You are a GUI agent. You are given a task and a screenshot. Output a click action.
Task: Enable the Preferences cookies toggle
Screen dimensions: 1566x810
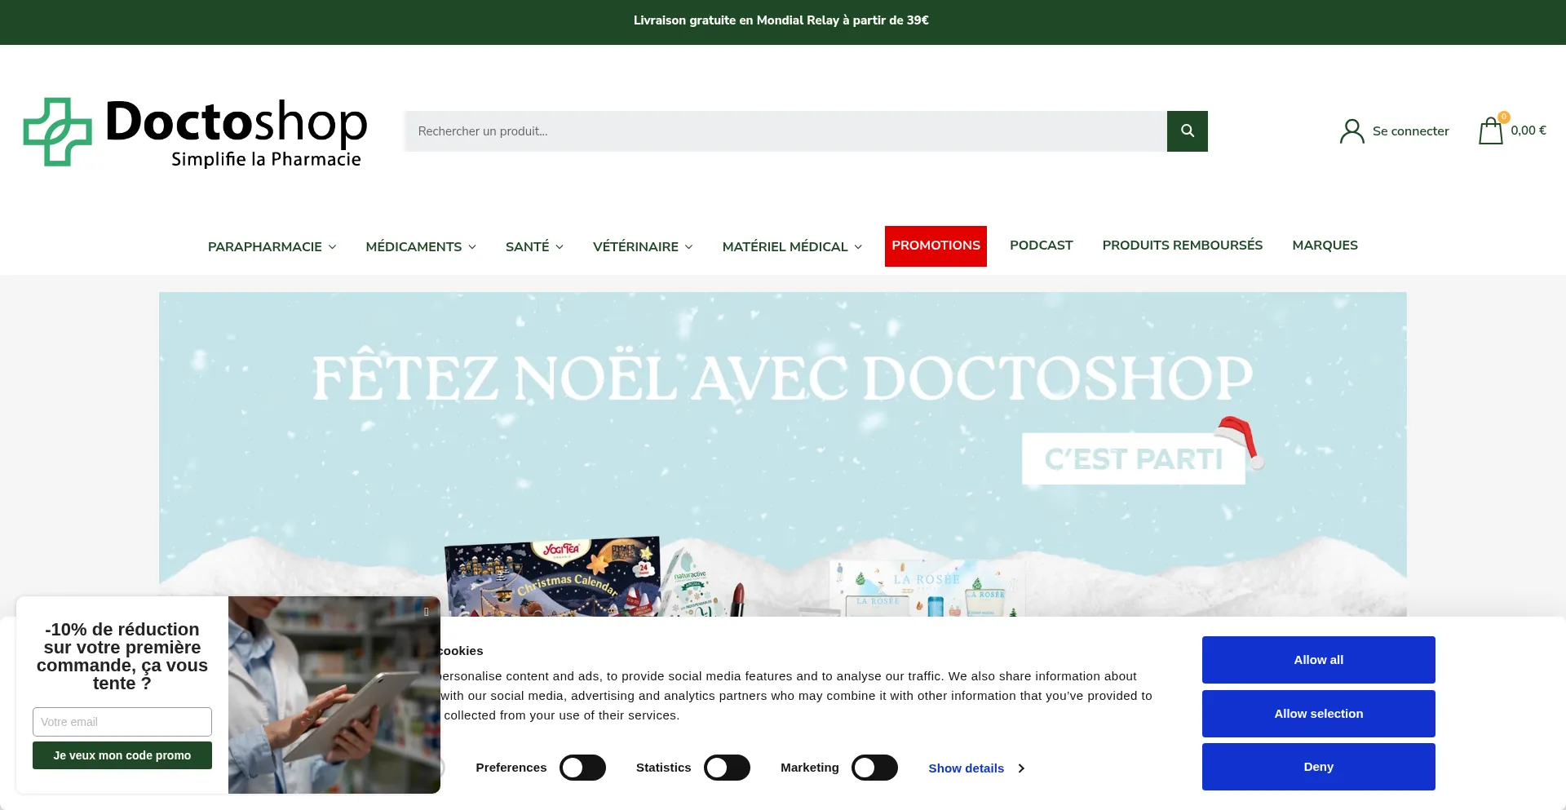(x=582, y=767)
